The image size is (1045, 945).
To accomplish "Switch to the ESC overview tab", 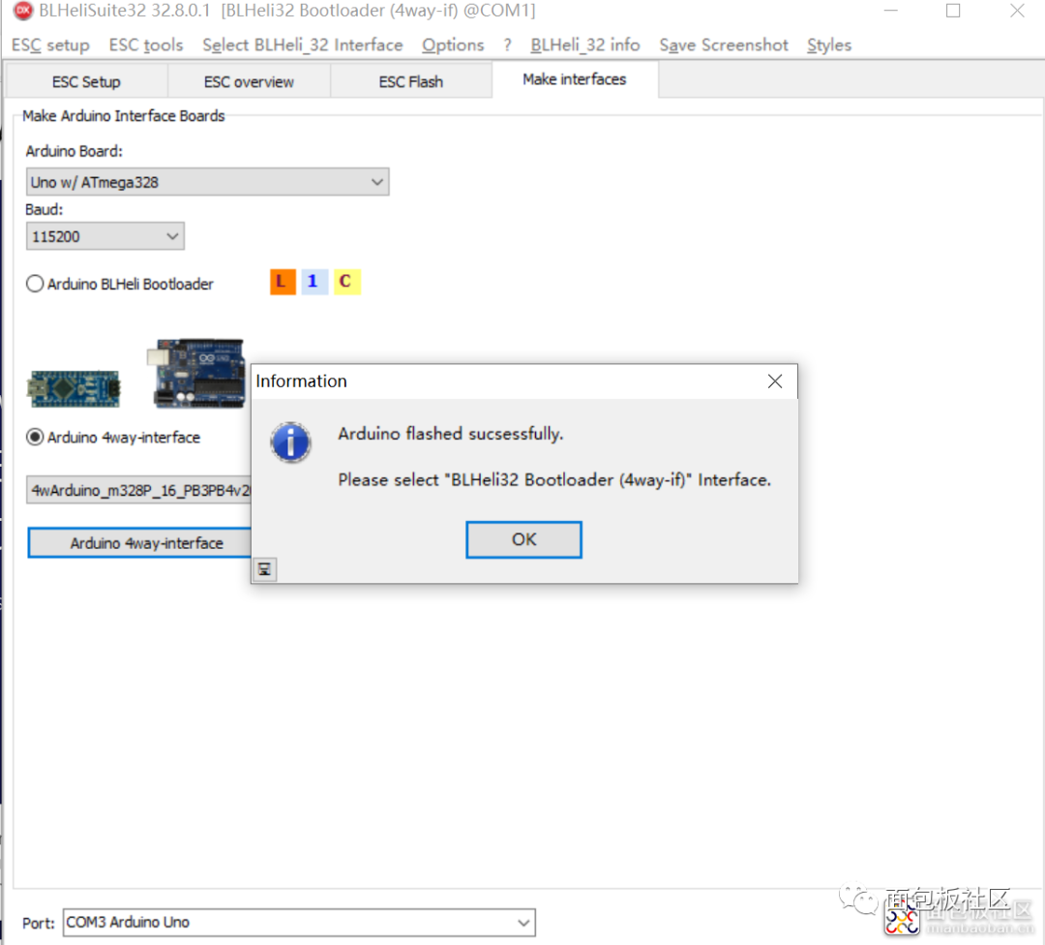I will click(249, 82).
